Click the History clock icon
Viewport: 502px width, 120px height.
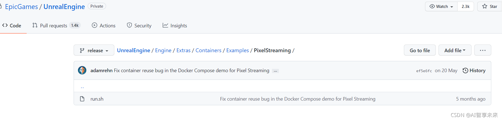[x=465, y=71]
